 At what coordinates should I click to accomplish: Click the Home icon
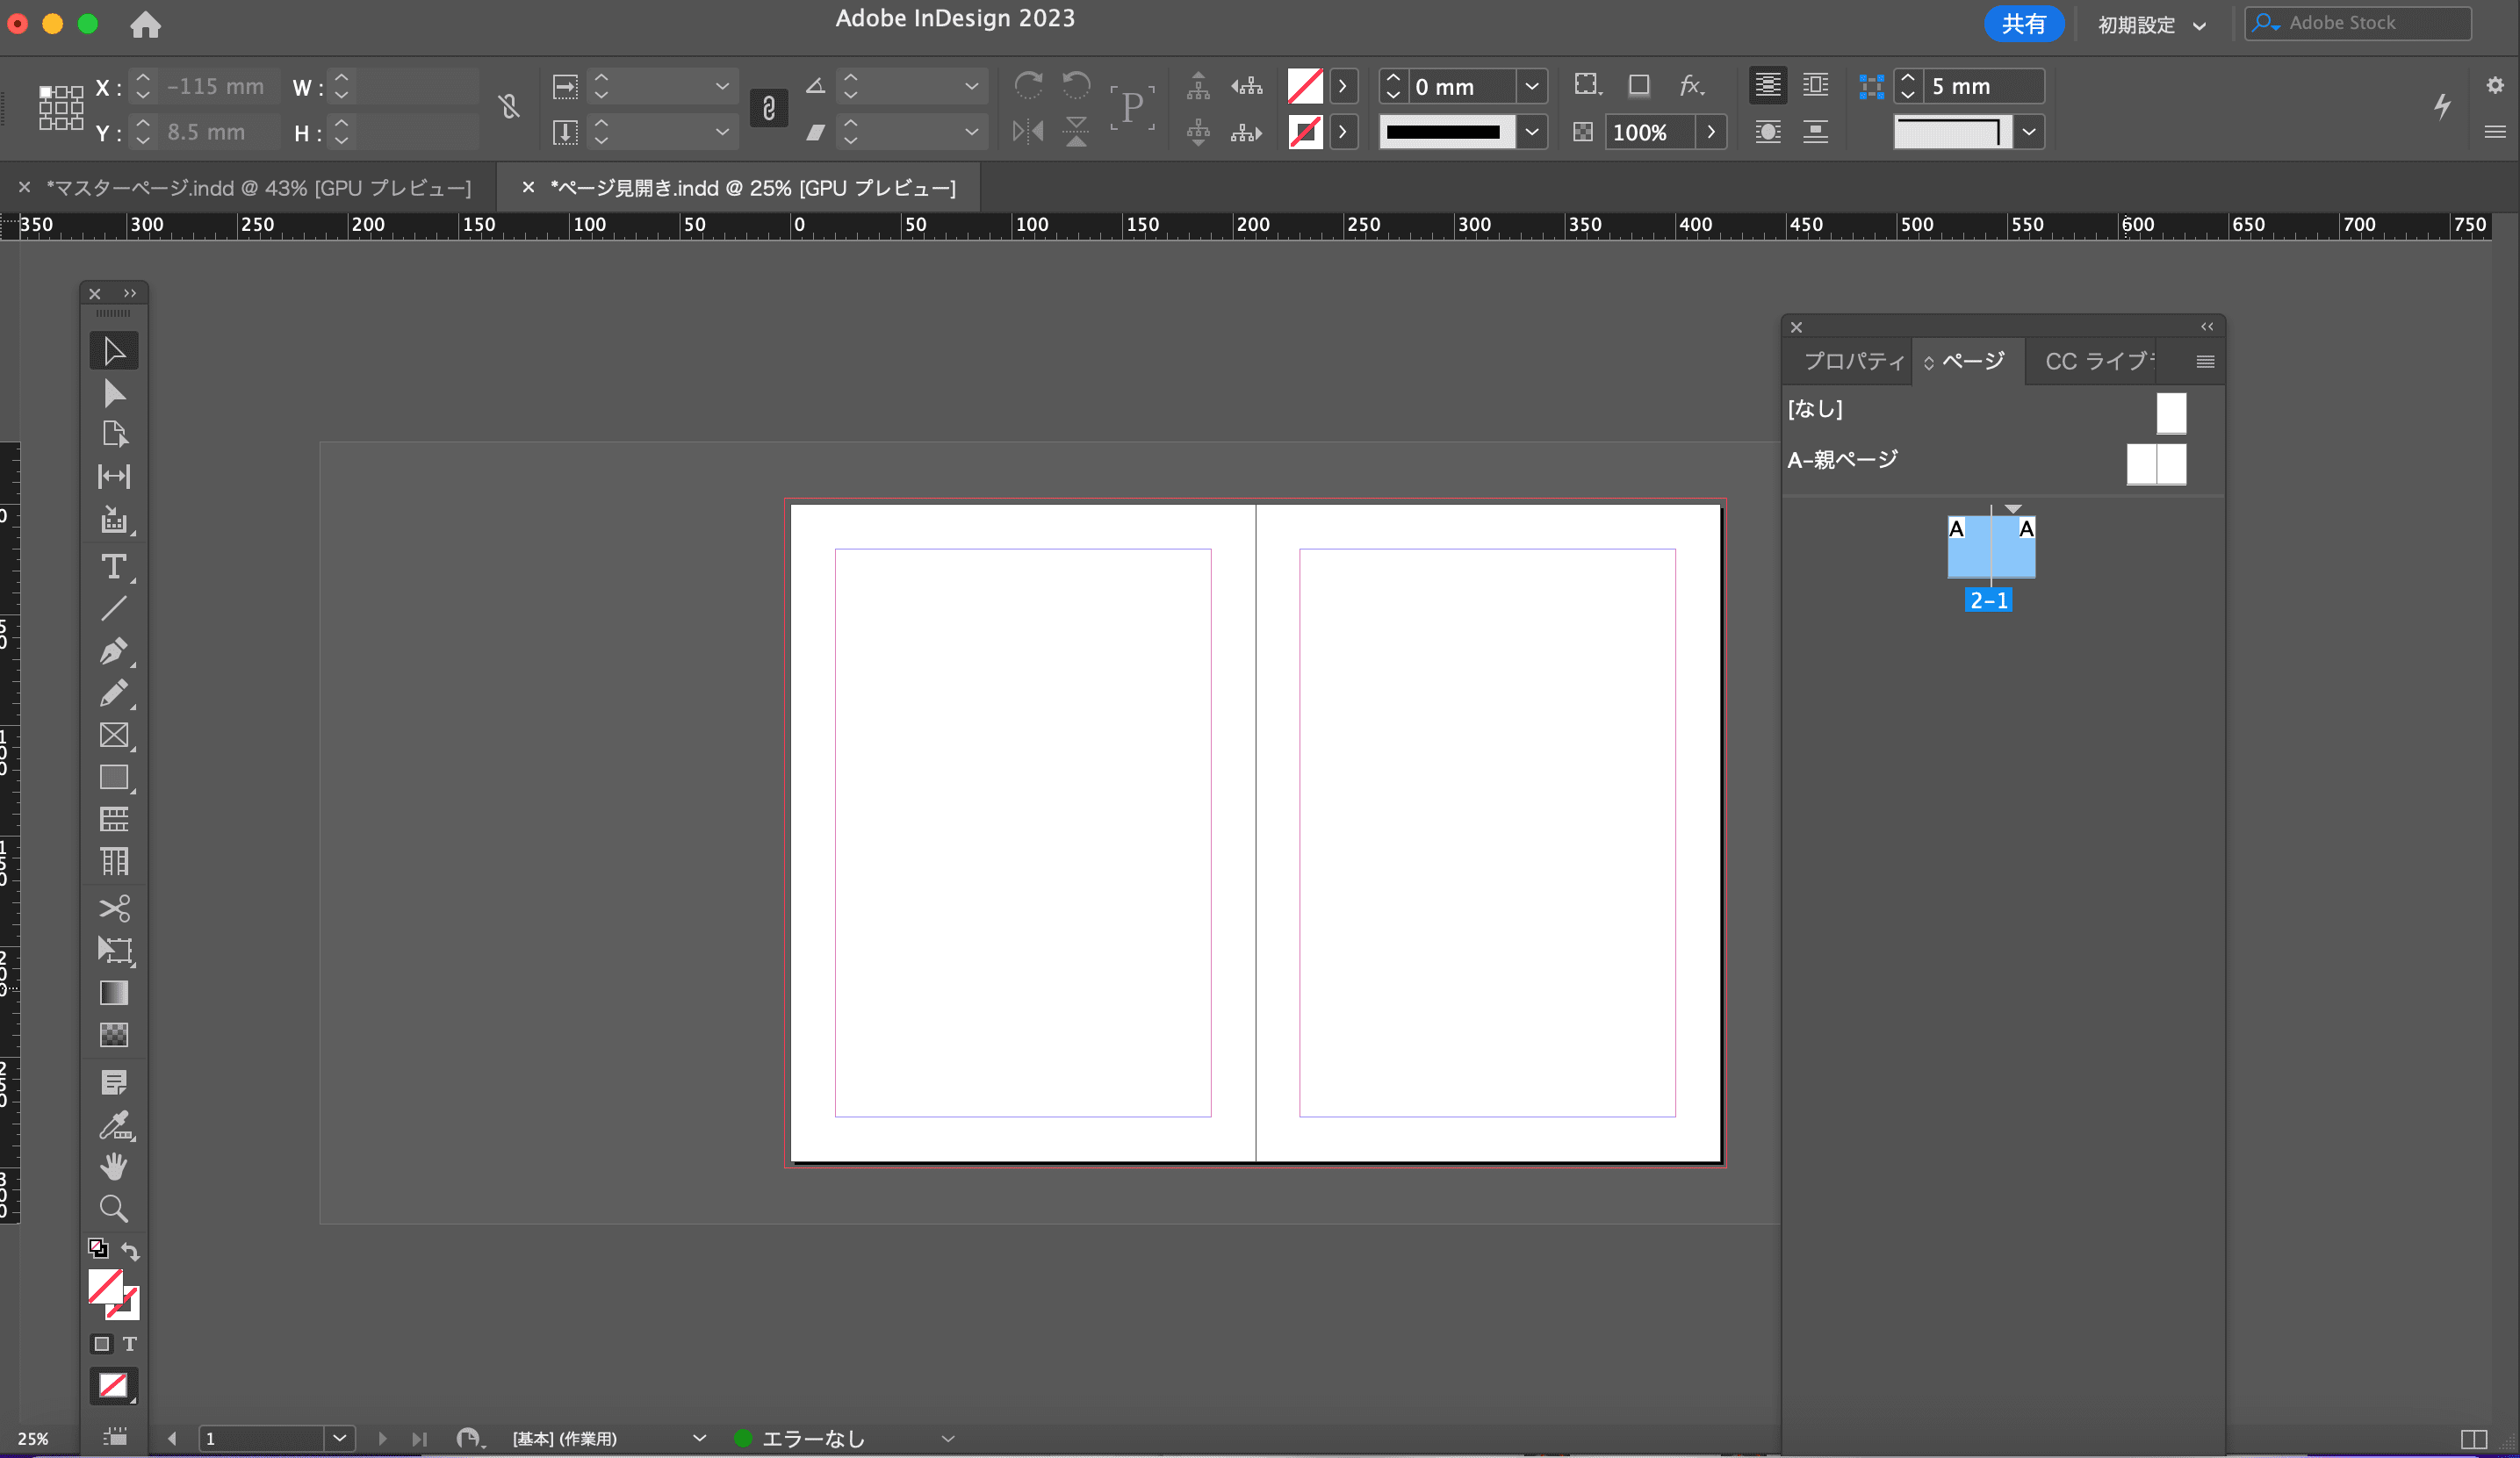tap(145, 24)
